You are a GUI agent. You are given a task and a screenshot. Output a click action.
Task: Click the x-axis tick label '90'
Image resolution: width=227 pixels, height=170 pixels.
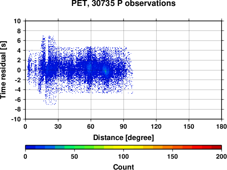coord(123,126)
